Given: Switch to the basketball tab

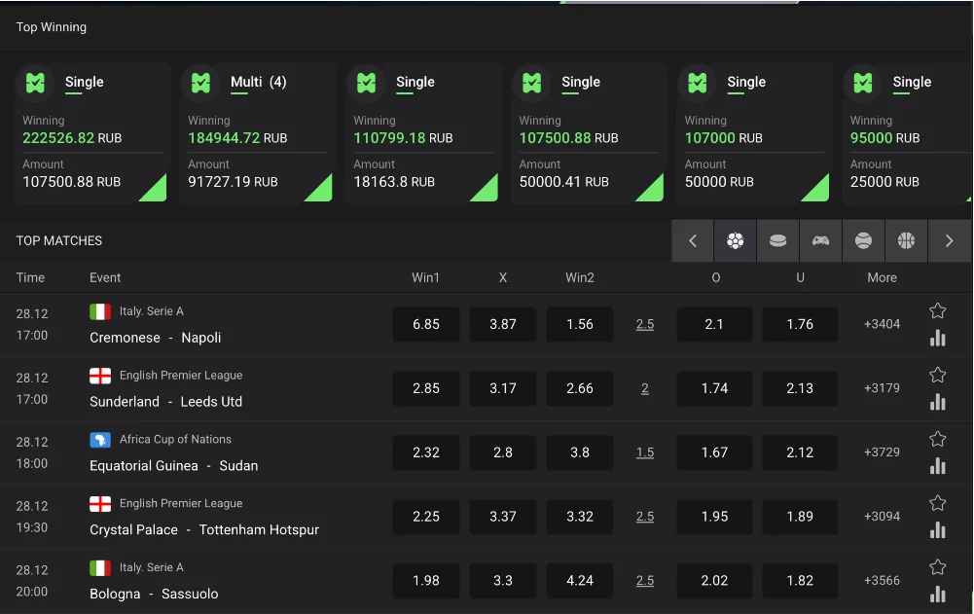Looking at the screenshot, I should click(x=906, y=240).
